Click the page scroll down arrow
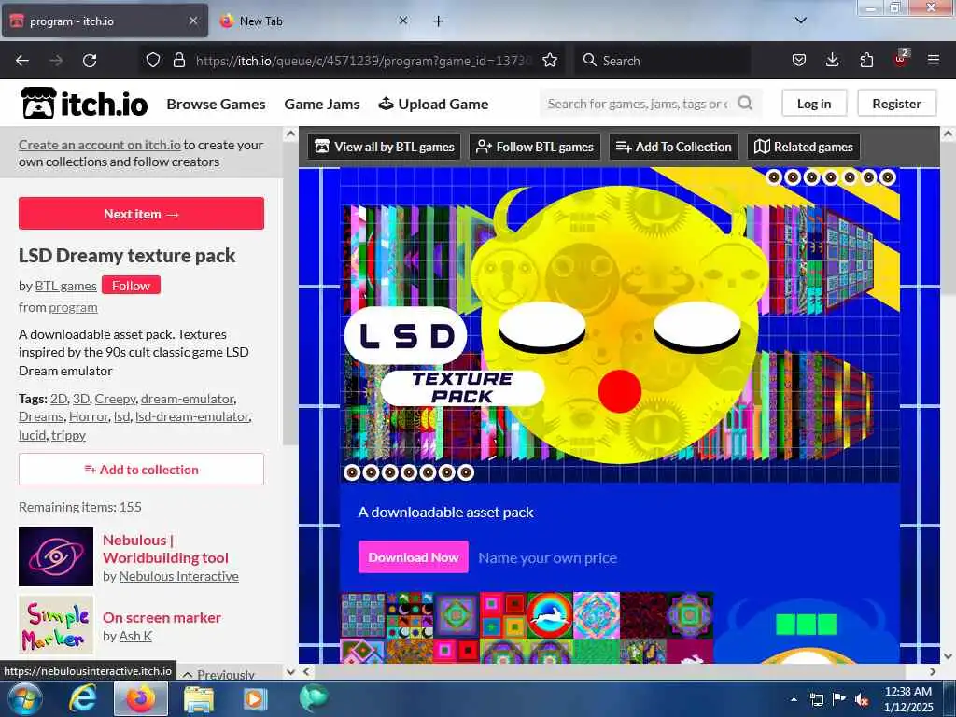The image size is (956, 717). point(948,656)
